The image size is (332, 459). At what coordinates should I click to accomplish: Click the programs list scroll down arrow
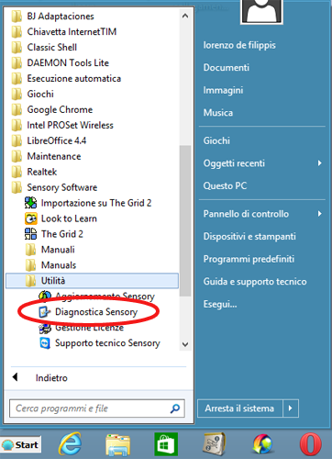pyautogui.click(x=185, y=344)
